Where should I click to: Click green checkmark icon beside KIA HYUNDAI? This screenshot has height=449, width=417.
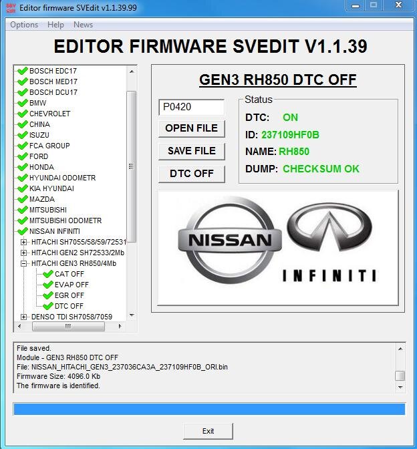pyautogui.click(x=22, y=188)
